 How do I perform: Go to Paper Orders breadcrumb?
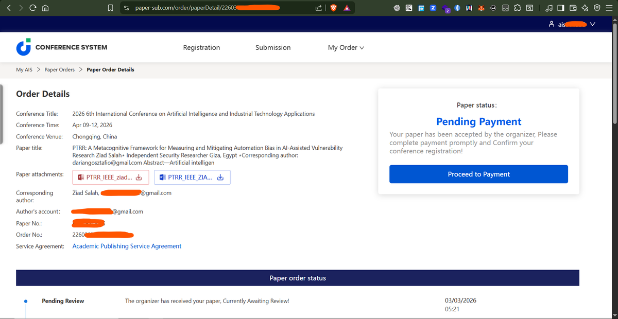point(60,69)
